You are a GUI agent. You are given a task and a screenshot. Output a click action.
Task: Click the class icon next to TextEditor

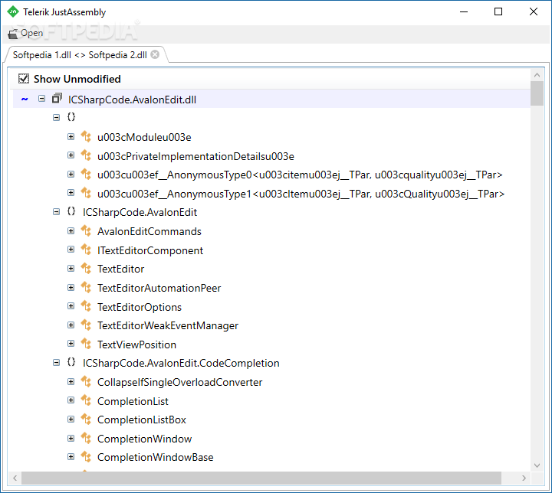pos(86,268)
